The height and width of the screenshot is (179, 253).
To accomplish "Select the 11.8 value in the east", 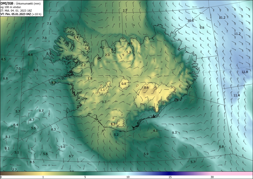I will click(245, 72).
